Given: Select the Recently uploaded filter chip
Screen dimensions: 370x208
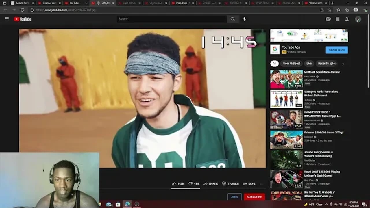Looking at the screenshot, I should tap(327, 64).
